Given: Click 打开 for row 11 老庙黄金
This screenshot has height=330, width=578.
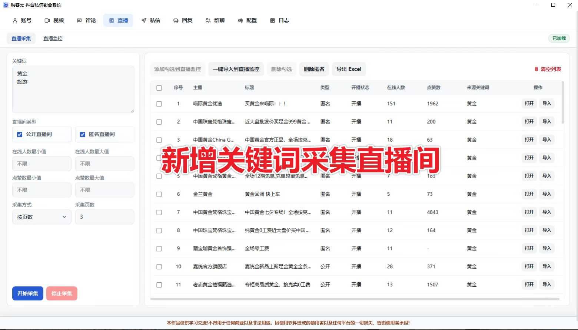Looking at the screenshot, I should click(529, 285).
